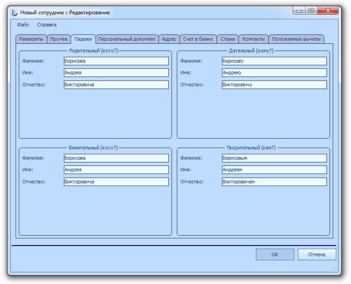Click the Творительный (кем?) group title
Viewport: 351px width, 284px height.
(x=251, y=148)
